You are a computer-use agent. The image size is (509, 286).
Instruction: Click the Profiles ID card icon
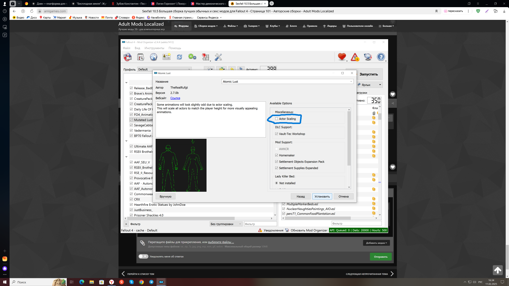pyautogui.click(x=166, y=57)
